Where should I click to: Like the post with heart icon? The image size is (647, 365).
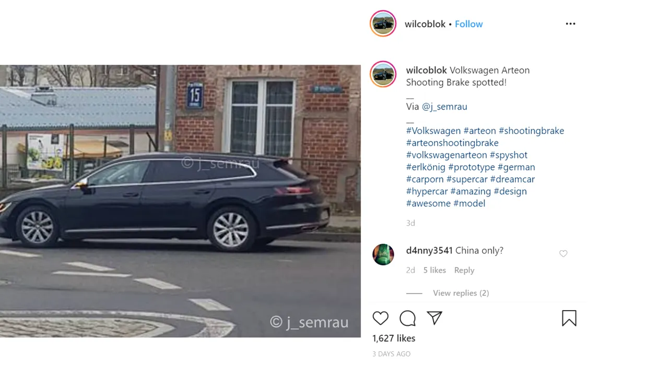click(x=381, y=318)
